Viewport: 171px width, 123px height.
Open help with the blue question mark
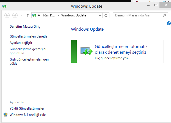(x=169, y=23)
